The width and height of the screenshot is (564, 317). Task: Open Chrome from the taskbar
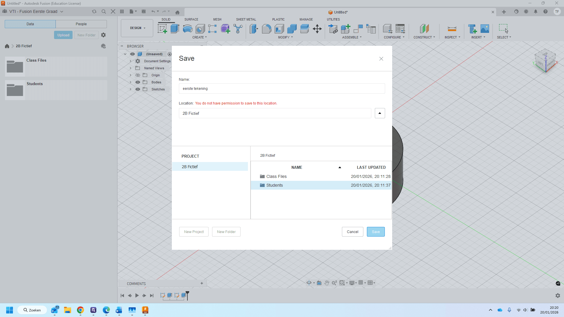[x=80, y=310]
